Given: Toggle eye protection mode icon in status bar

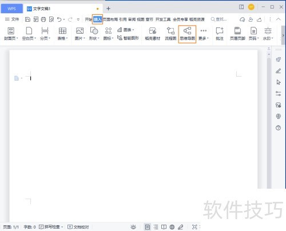Looking at the screenshot, I should [x=133, y=227].
